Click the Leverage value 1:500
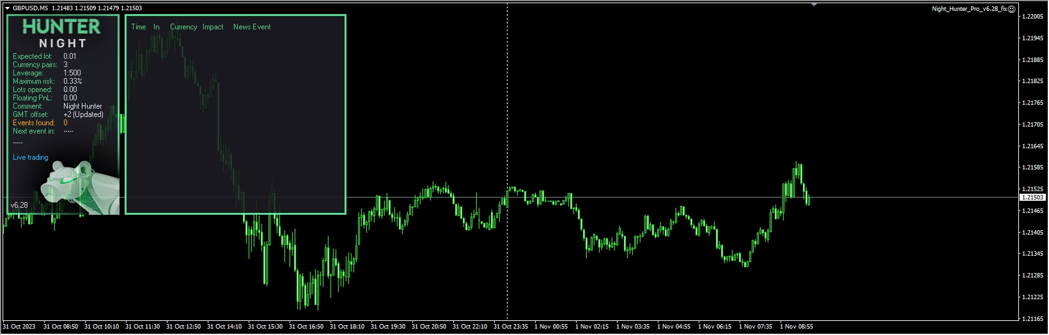The width and height of the screenshot is (1049, 335). click(72, 73)
